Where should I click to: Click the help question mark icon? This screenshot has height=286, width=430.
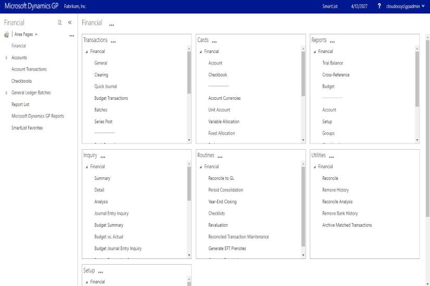[379, 6]
